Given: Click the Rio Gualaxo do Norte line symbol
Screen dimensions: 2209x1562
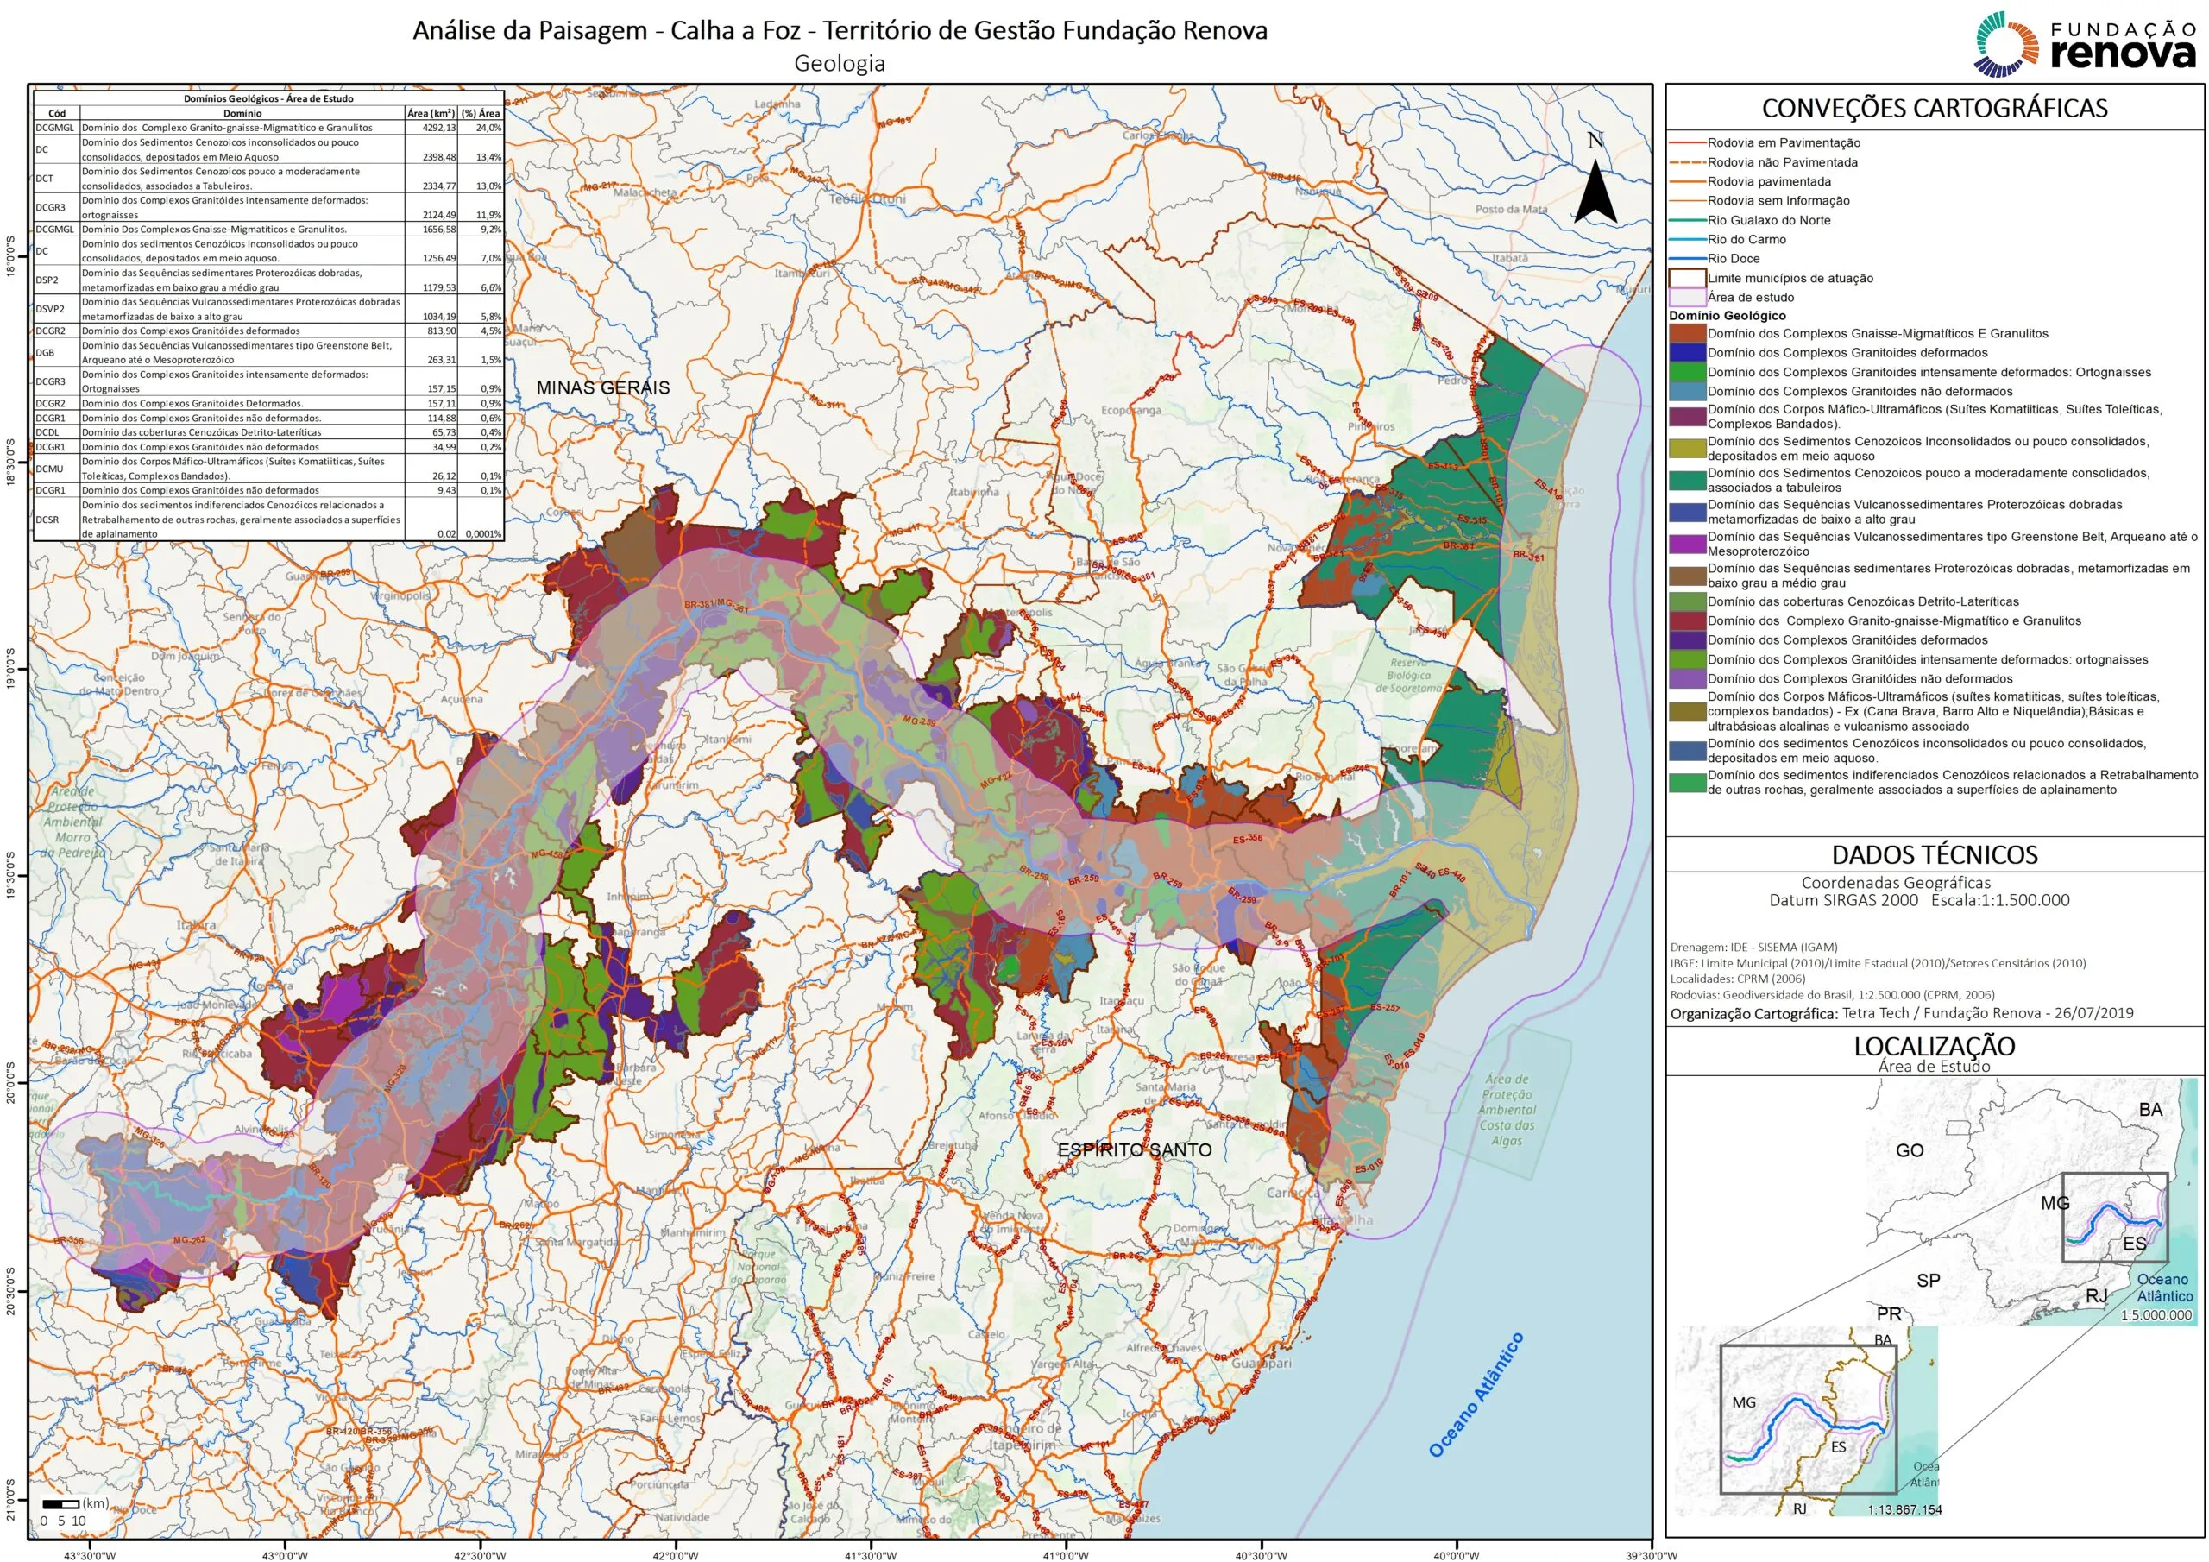Looking at the screenshot, I should [x=1688, y=220].
